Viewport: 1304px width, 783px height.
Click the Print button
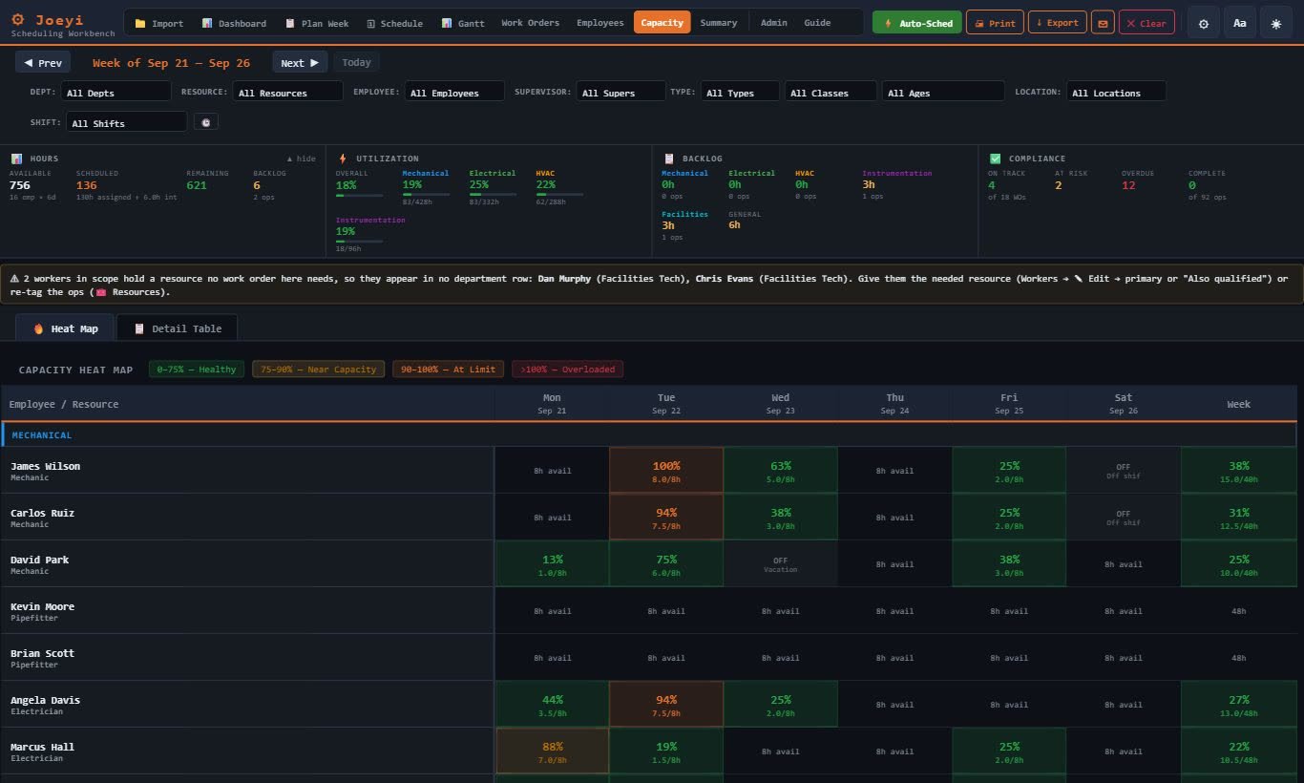click(x=995, y=23)
